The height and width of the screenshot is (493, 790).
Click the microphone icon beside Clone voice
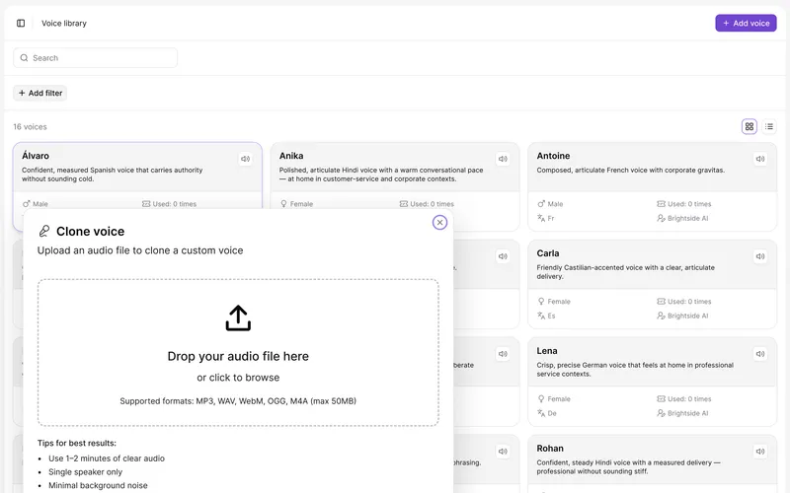click(x=44, y=232)
